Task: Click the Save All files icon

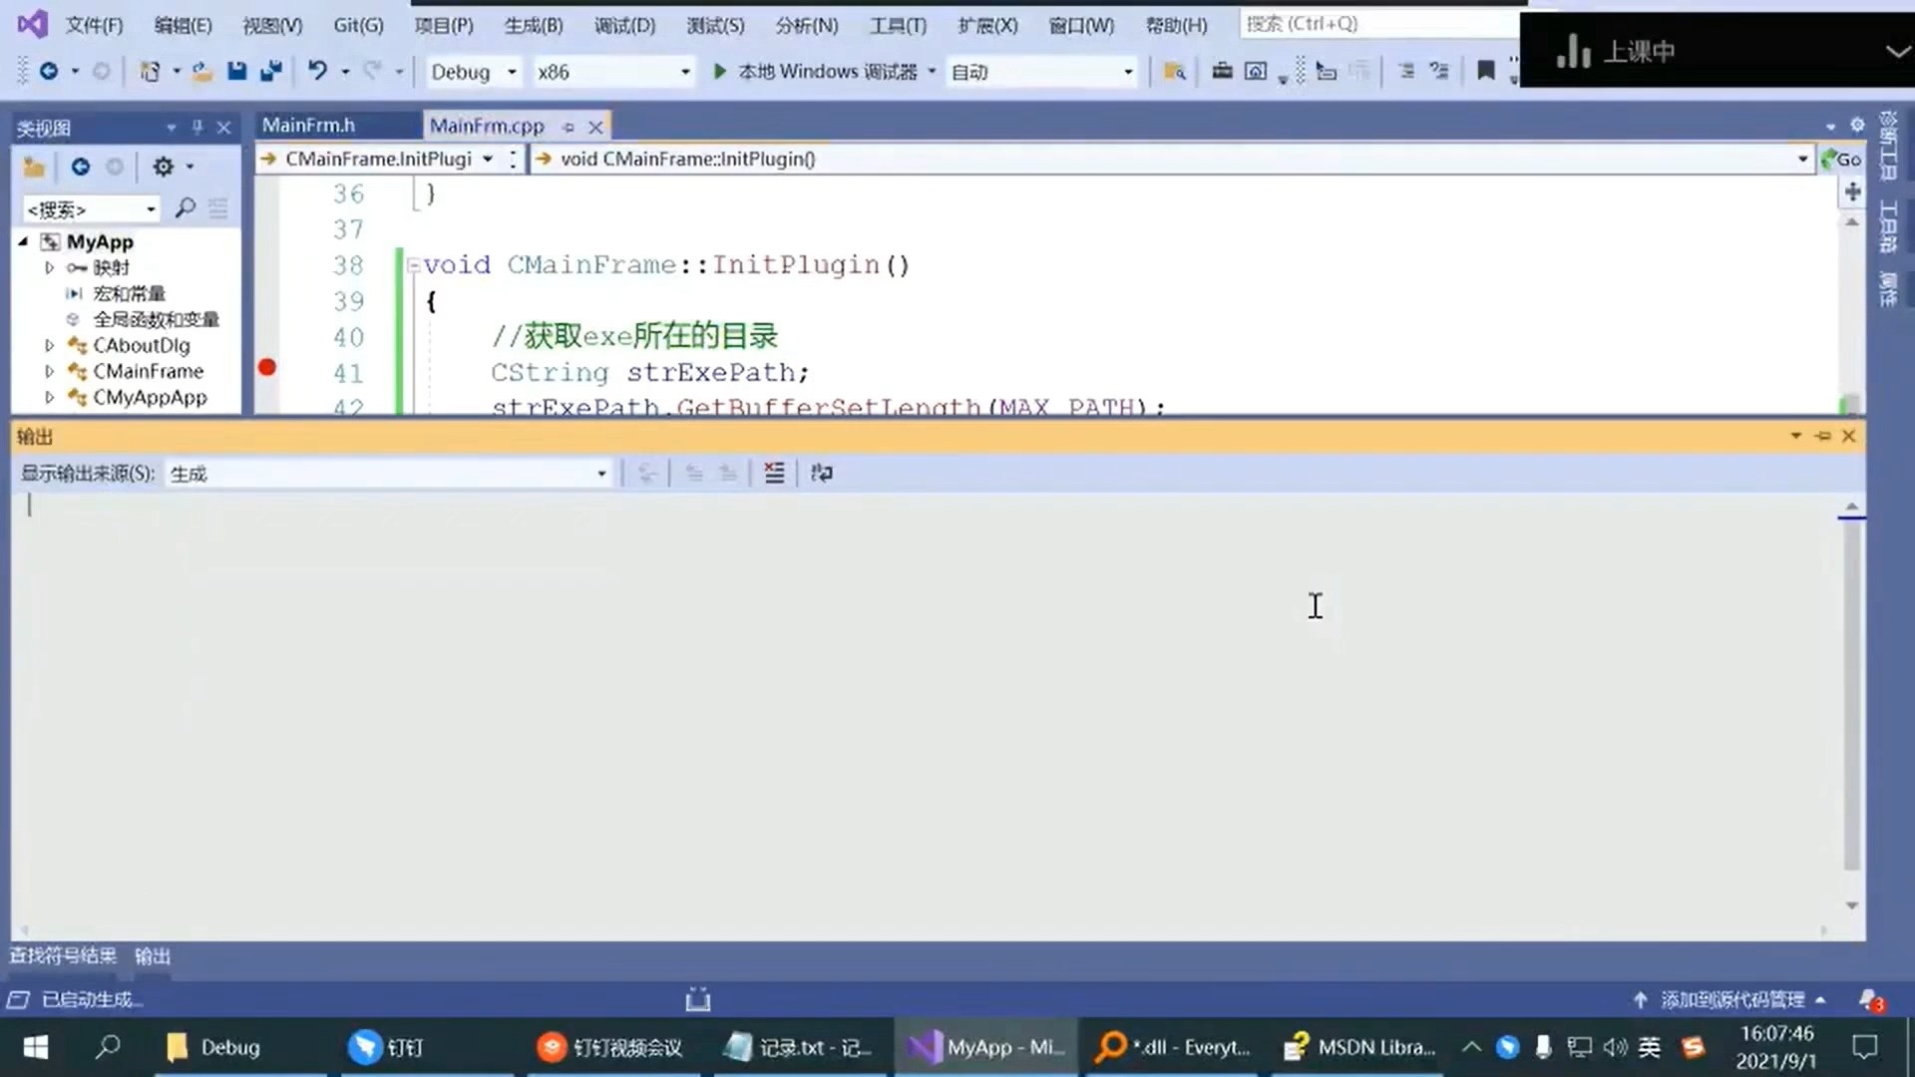Action: tap(271, 71)
